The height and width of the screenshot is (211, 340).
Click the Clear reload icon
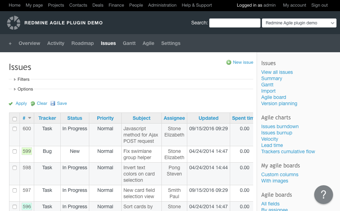[x=33, y=103]
